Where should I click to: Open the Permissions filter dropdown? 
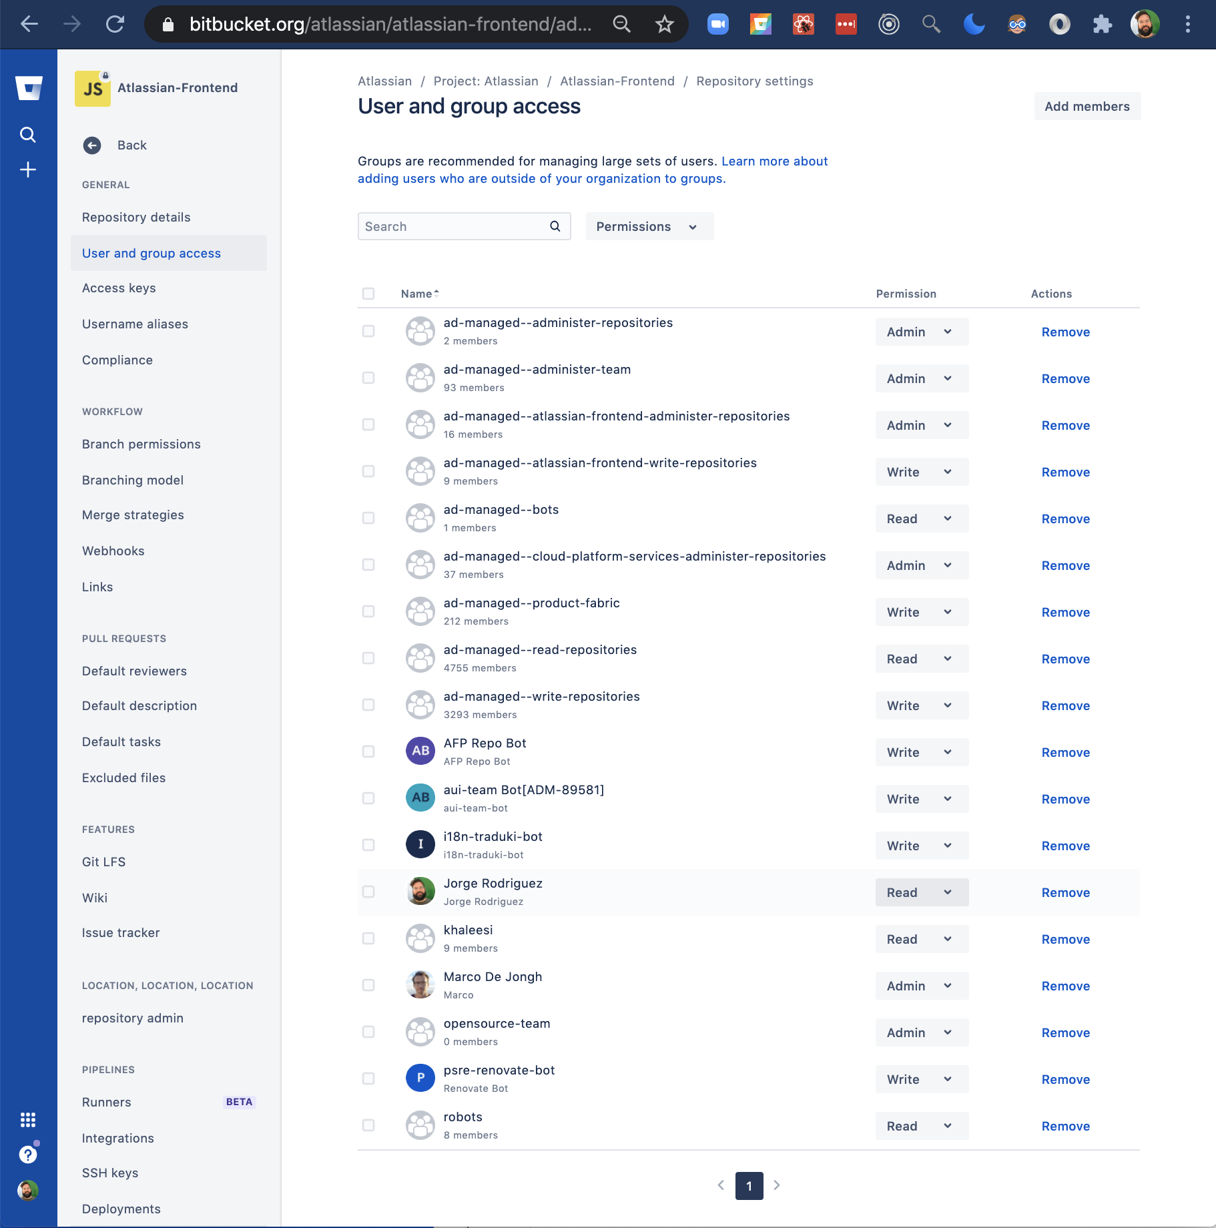[x=648, y=226]
